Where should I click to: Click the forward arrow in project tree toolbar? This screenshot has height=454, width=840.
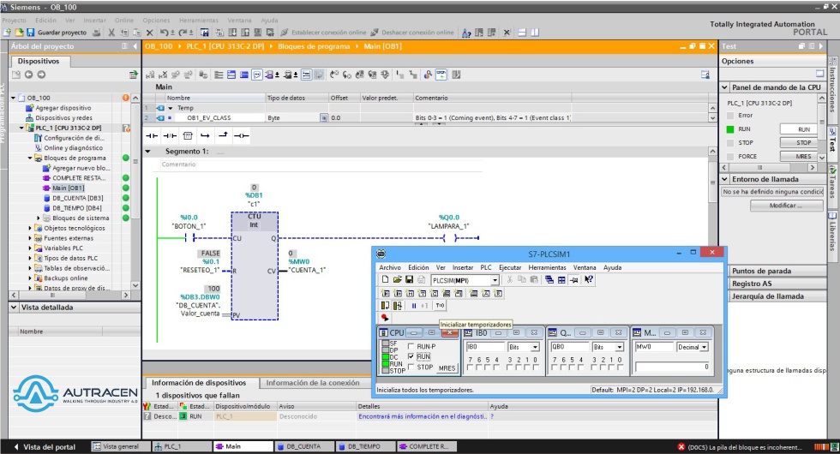click(41, 75)
